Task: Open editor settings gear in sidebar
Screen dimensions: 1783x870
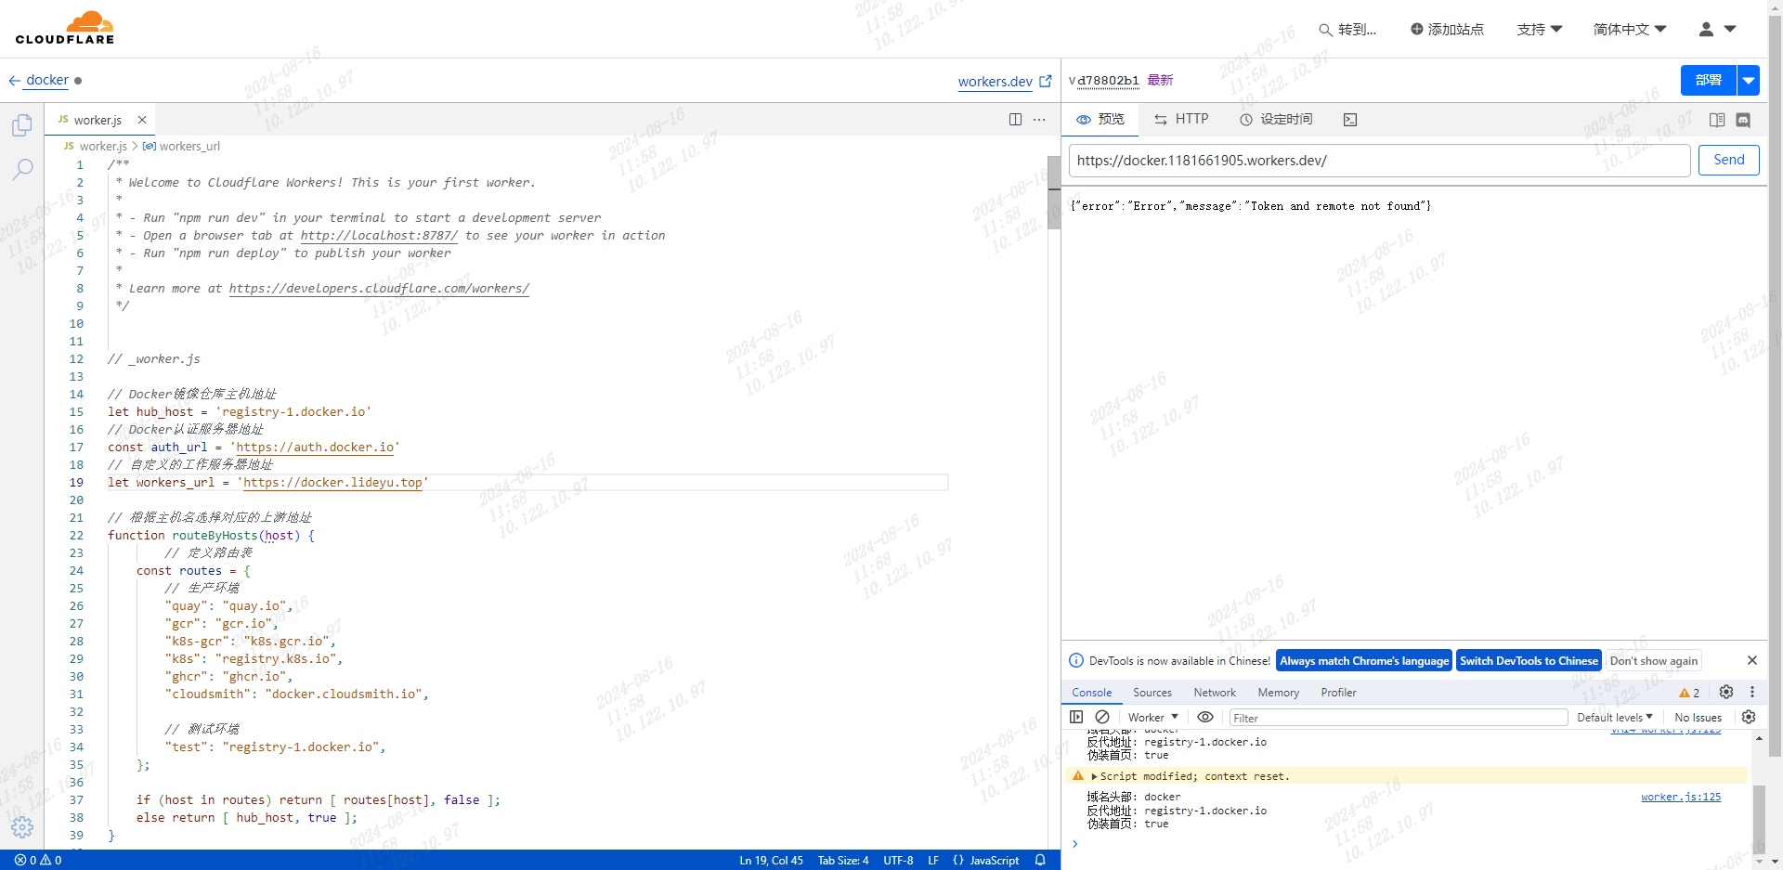Action: click(22, 827)
